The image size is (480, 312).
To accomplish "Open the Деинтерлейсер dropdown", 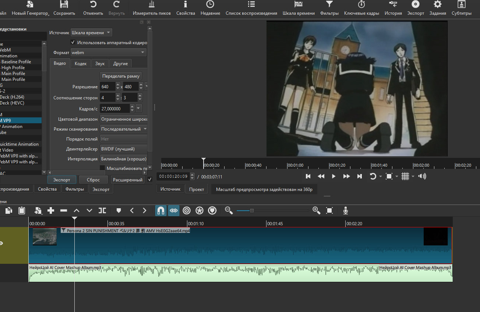I will 124,149.
